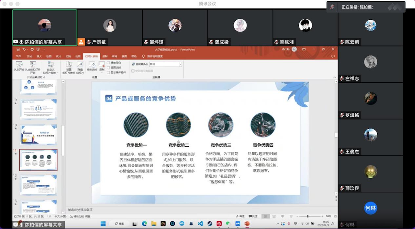Enable the 使用计时 (Use Timings) checkbox

[109, 67]
